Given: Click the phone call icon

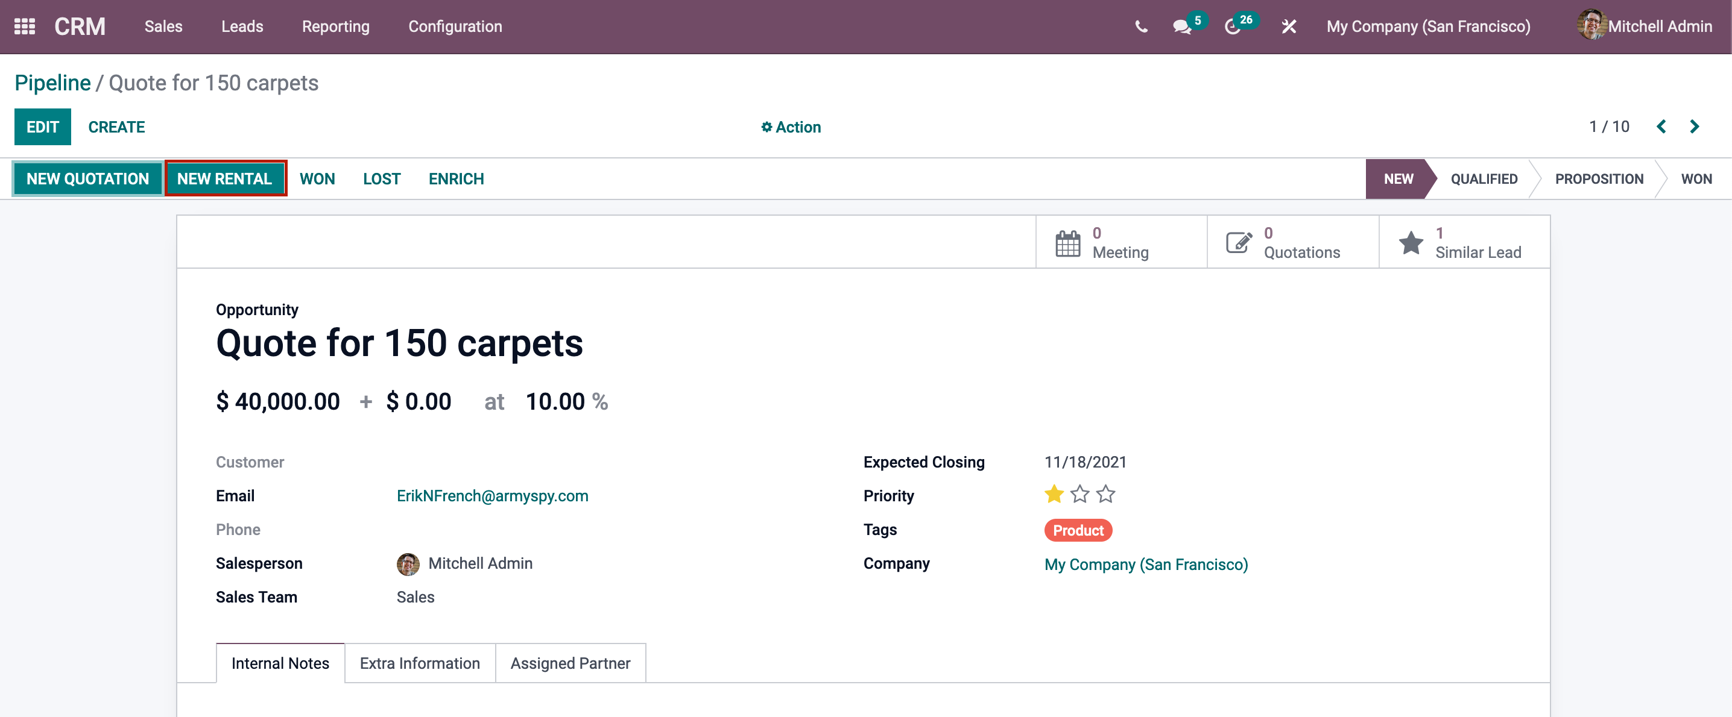Looking at the screenshot, I should tap(1141, 27).
